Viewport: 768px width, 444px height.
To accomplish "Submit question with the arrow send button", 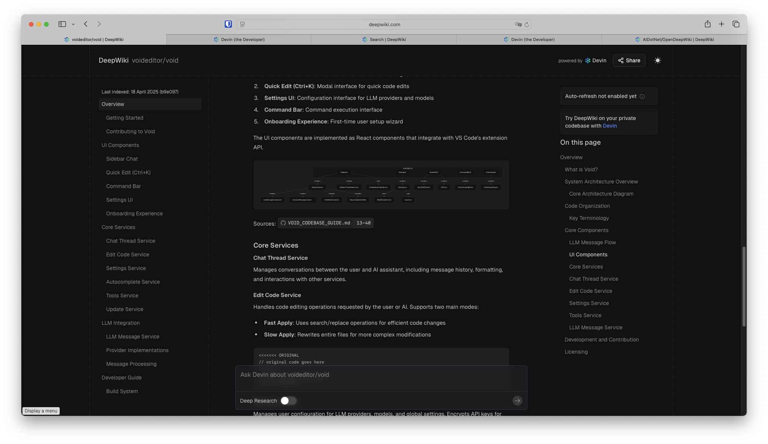I will click(517, 401).
